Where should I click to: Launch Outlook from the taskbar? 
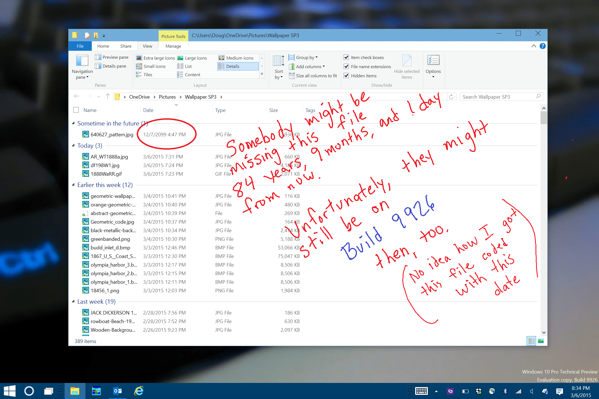coord(118,391)
